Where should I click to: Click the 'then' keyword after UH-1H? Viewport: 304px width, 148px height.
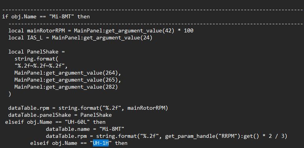121,143
